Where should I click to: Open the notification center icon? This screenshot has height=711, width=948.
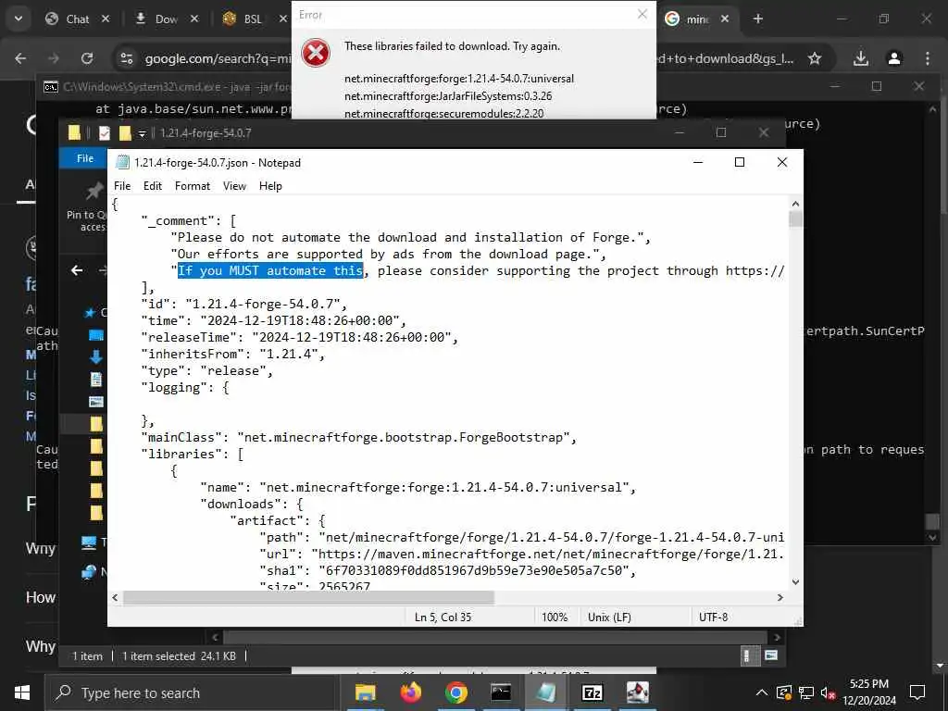pos(917,692)
